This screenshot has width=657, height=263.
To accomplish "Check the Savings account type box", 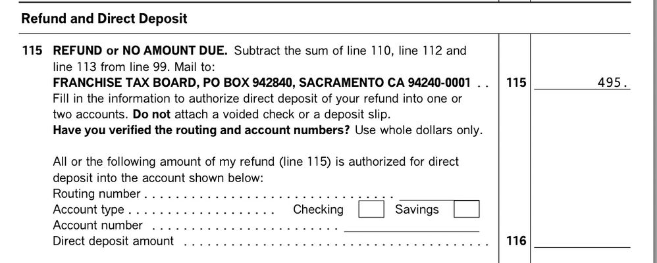I will pyautogui.click(x=466, y=209).
